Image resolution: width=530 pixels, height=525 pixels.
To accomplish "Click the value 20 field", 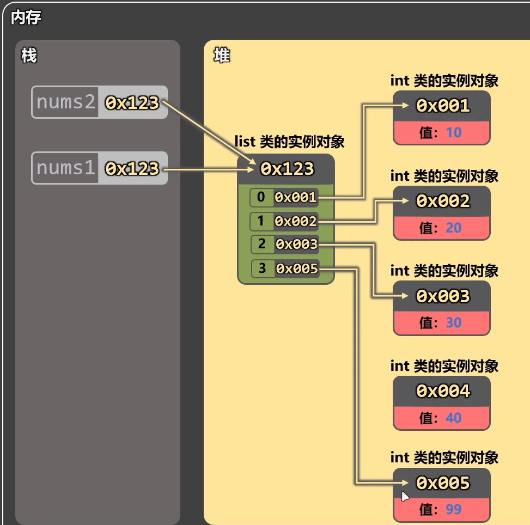I will click(x=442, y=228).
